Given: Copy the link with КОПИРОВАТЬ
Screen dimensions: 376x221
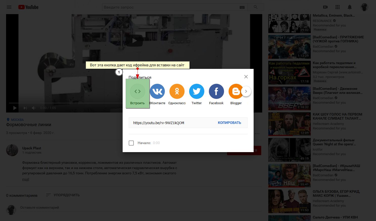Looking at the screenshot, I should tap(230, 123).
